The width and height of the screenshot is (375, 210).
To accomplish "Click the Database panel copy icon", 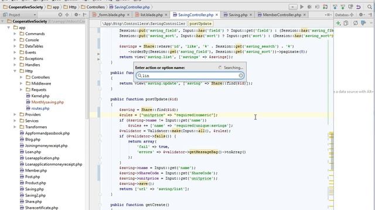I will point(346,23).
